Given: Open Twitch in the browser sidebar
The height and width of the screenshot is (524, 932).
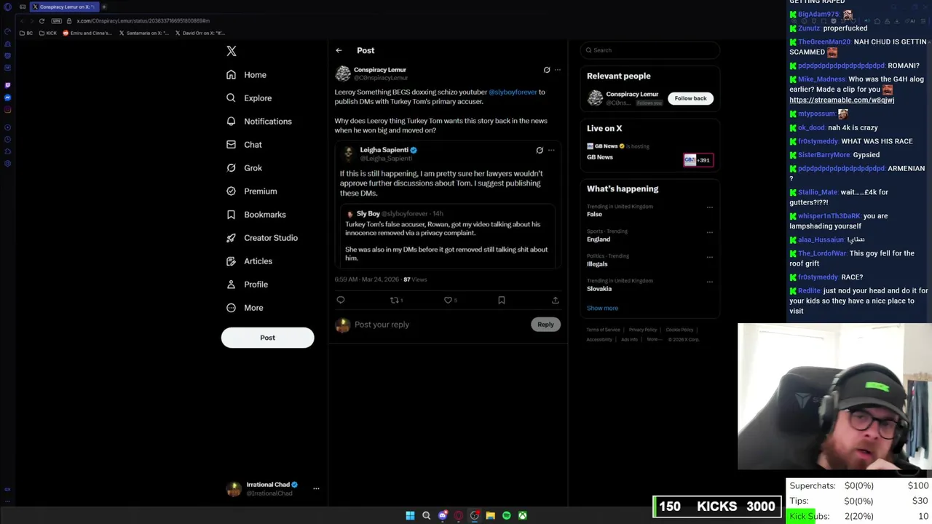Looking at the screenshot, I should tap(7, 85).
